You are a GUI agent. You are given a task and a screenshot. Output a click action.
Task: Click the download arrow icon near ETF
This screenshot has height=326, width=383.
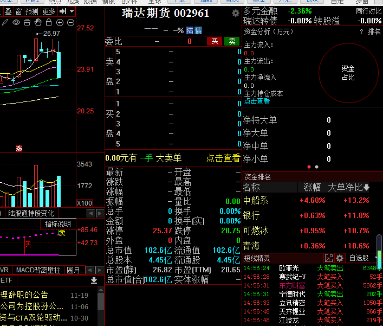[94, 280]
